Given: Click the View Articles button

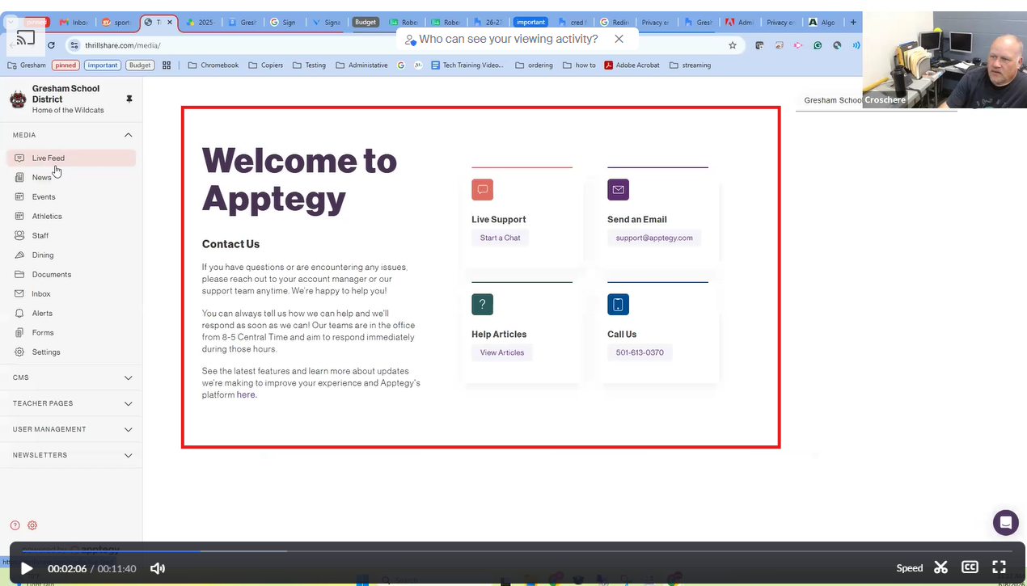Looking at the screenshot, I should pos(502,352).
